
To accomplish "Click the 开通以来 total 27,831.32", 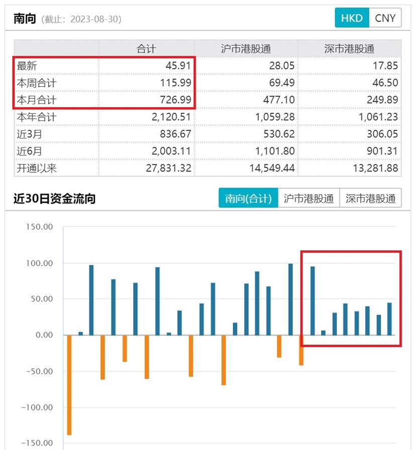I will (169, 168).
